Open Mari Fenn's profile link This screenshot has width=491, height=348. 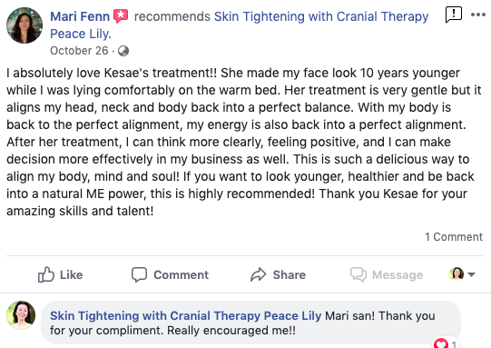pyautogui.click(x=80, y=16)
